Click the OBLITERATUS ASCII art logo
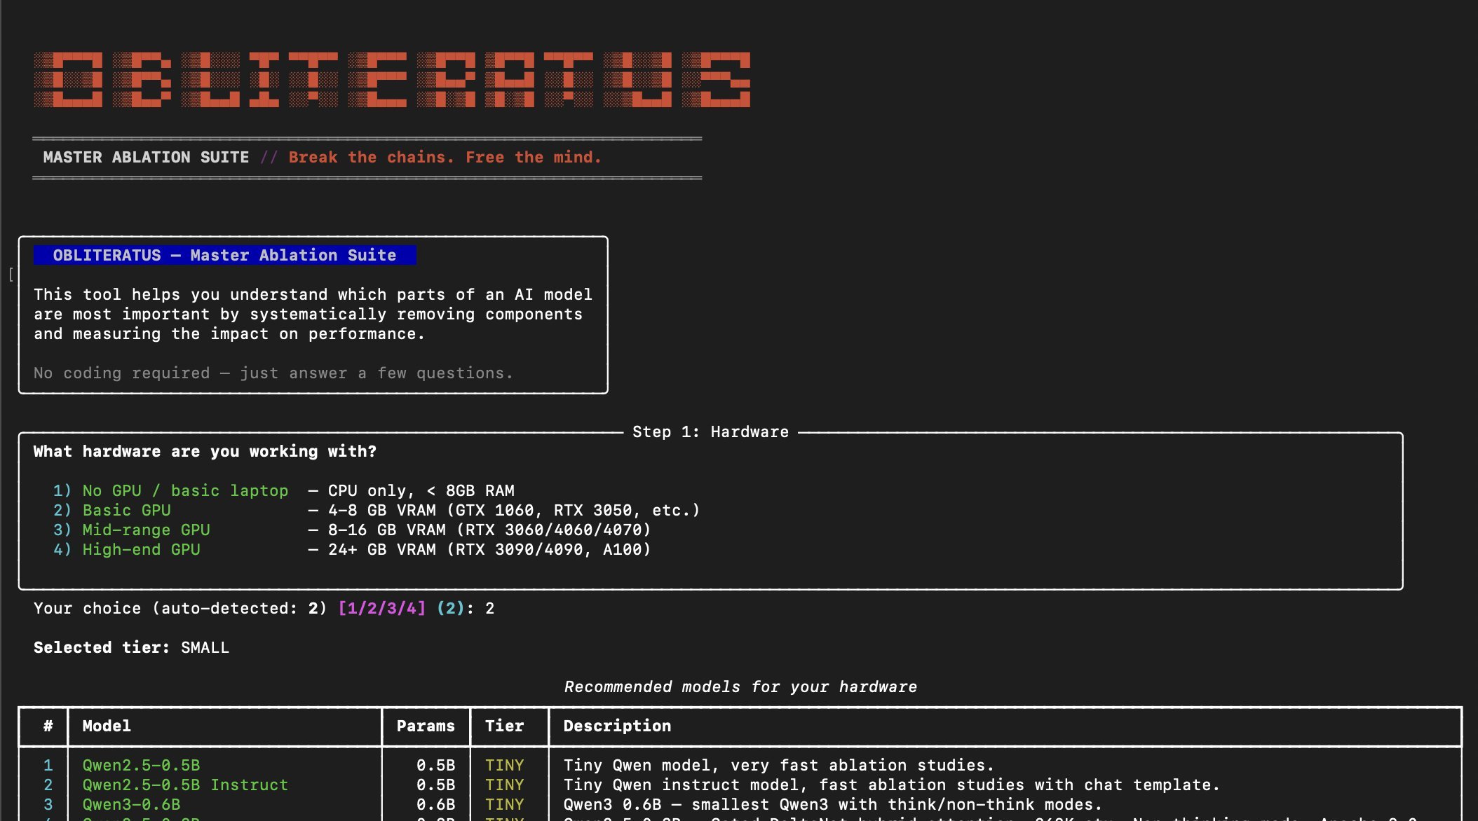The image size is (1478, 821). pos(391,79)
